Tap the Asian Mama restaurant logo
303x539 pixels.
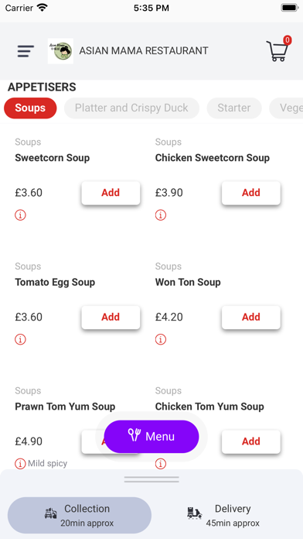pos(60,51)
